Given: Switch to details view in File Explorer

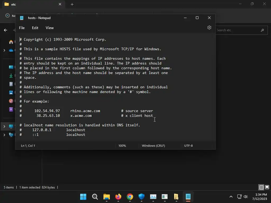Looking at the screenshot, I should tap(261, 187).
